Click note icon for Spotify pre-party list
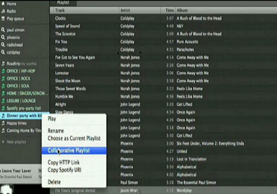This screenshot has width=277, height=194. [x=3, y=108]
